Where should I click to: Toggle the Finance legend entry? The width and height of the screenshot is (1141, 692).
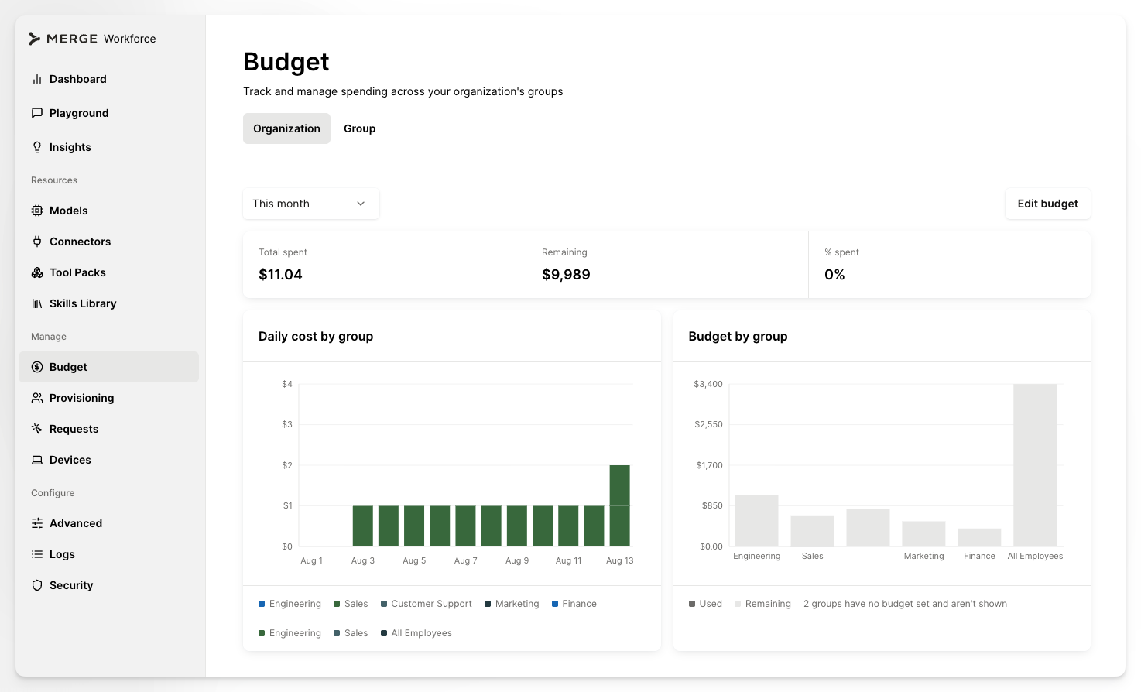(x=574, y=604)
